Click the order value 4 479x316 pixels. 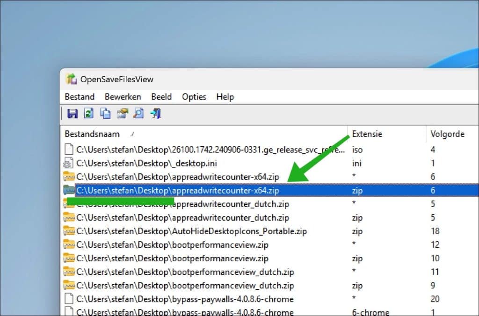coord(433,150)
